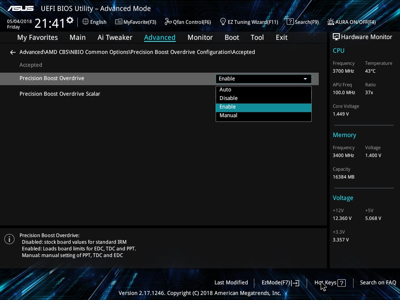Switch to My Favorites tab

tap(37, 37)
